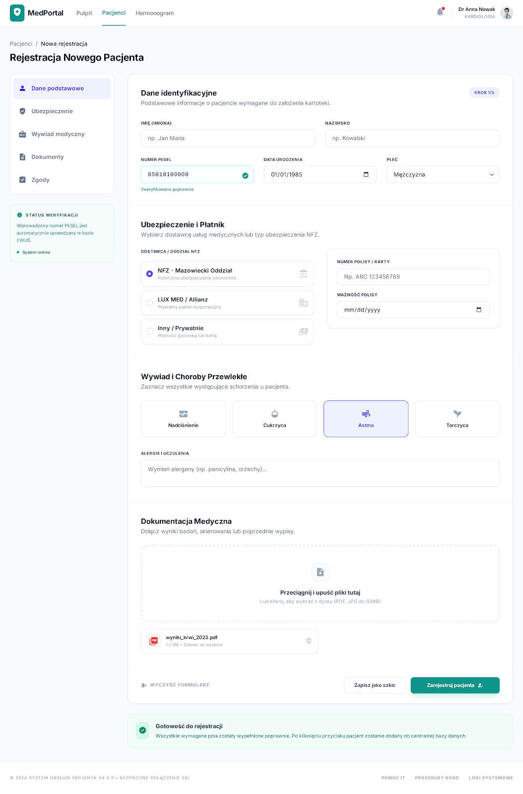This screenshot has height=794, width=523.
Task: Click the KROK 1/5 step badge
Action: [x=484, y=93]
